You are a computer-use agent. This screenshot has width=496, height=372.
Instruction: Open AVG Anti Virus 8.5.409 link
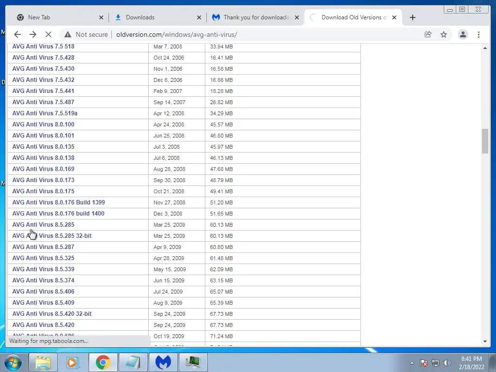[x=43, y=303]
